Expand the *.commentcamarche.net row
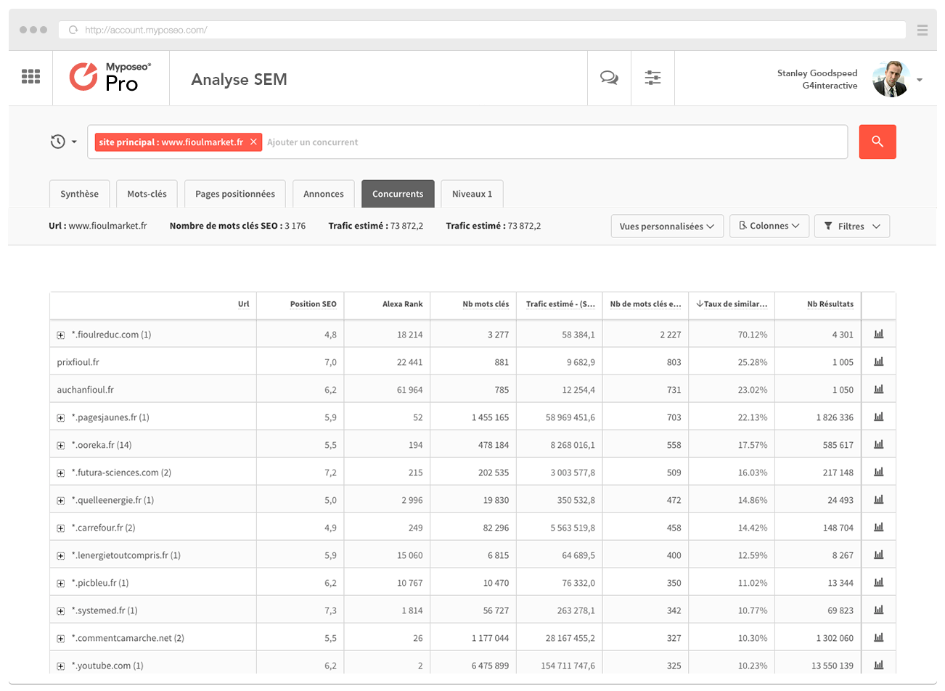 61,639
